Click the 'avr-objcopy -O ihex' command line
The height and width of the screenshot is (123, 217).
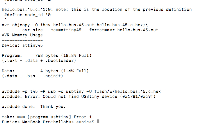[75, 25]
